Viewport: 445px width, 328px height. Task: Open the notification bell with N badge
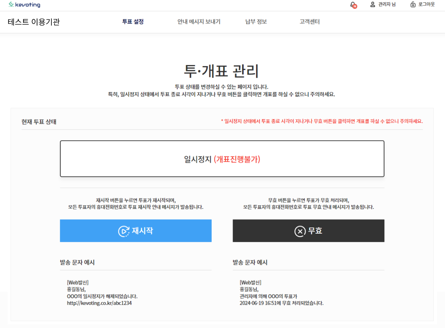pos(353,5)
